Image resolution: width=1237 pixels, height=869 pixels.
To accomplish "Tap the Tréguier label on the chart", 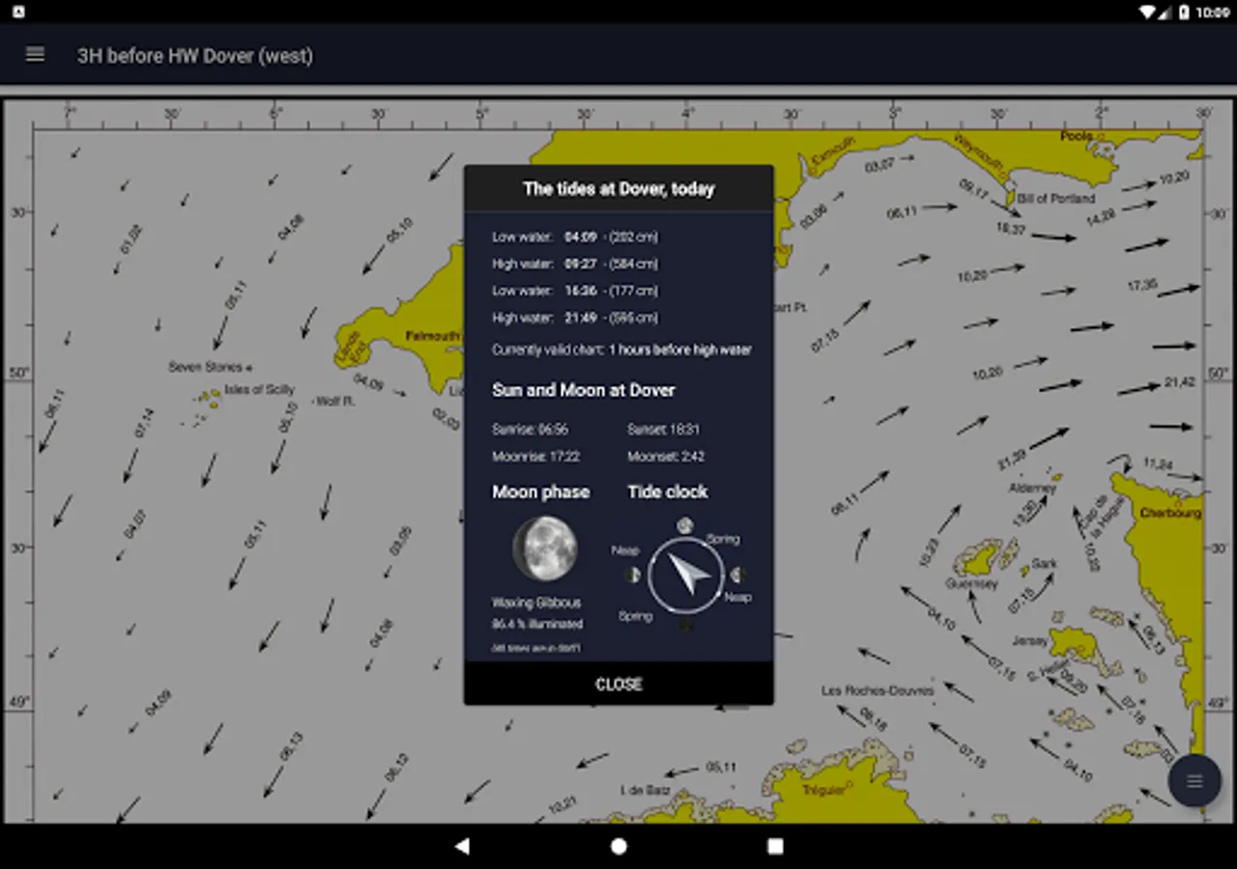I will [823, 789].
